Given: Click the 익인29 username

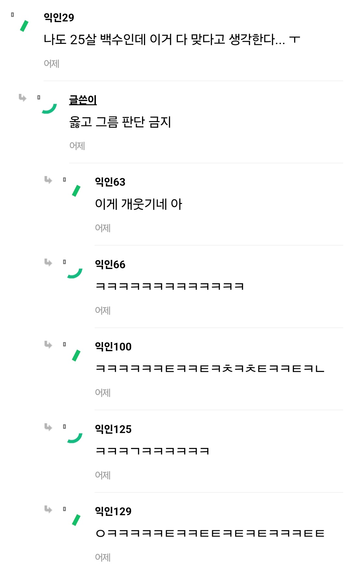Looking at the screenshot, I should (59, 18).
